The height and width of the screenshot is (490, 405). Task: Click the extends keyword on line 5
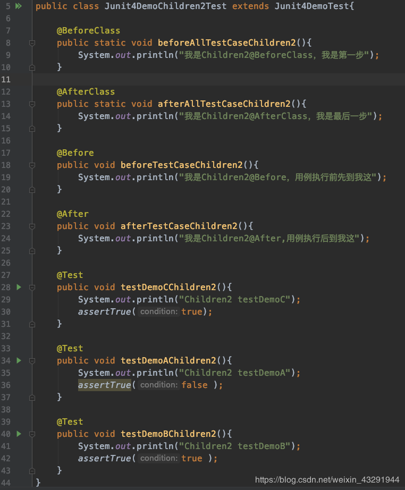(250, 6)
